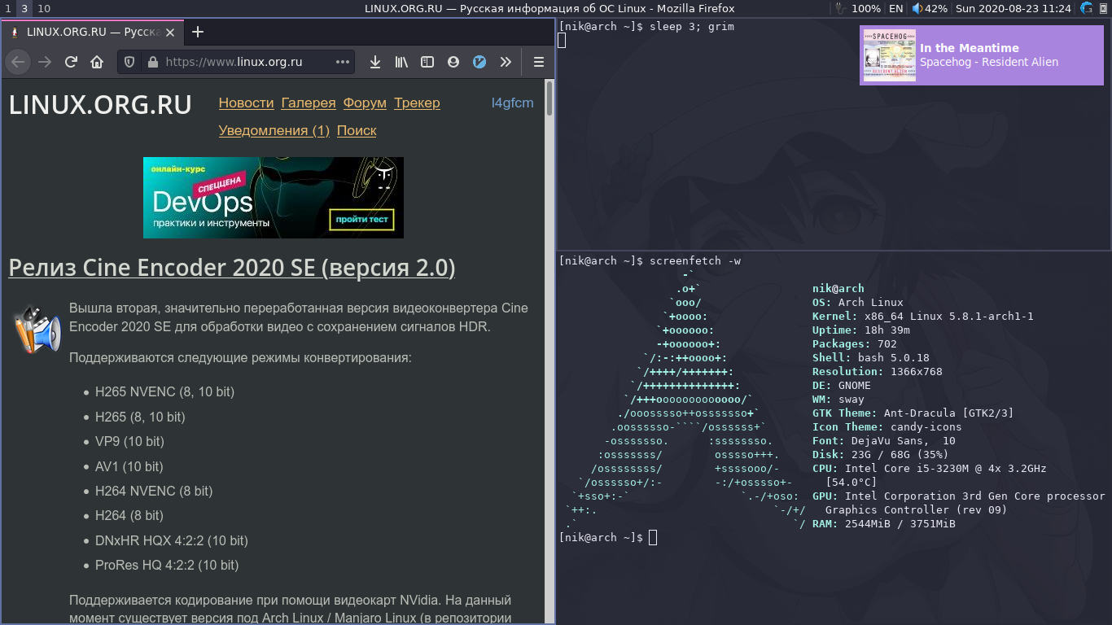1112x625 pixels.
Task: Click the VP9 (10 bit) list item
Action: 129,441
